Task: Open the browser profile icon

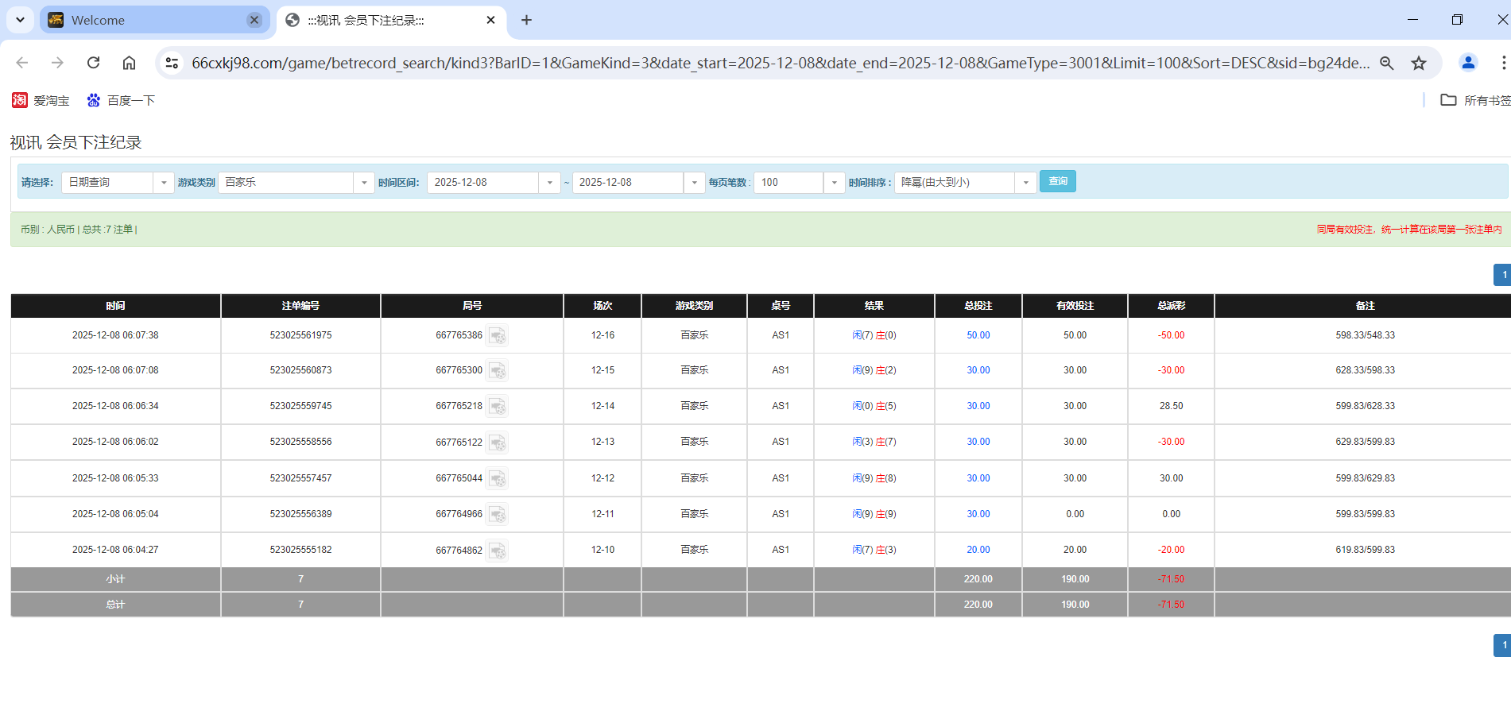Action: [1468, 63]
